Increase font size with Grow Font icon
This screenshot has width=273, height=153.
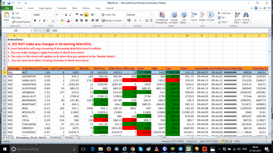[66, 15]
